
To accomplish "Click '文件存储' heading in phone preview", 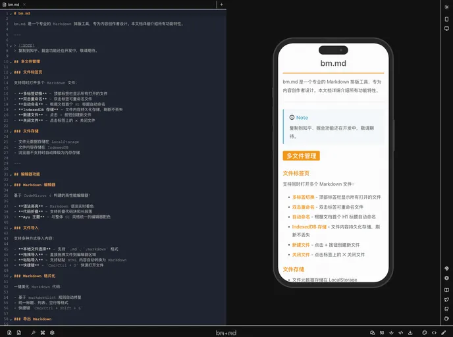I will coord(294,269).
